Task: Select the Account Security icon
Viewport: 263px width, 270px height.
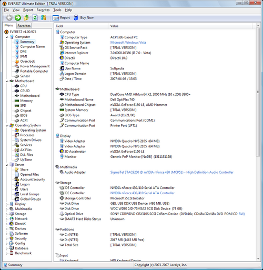Action: [17, 179]
